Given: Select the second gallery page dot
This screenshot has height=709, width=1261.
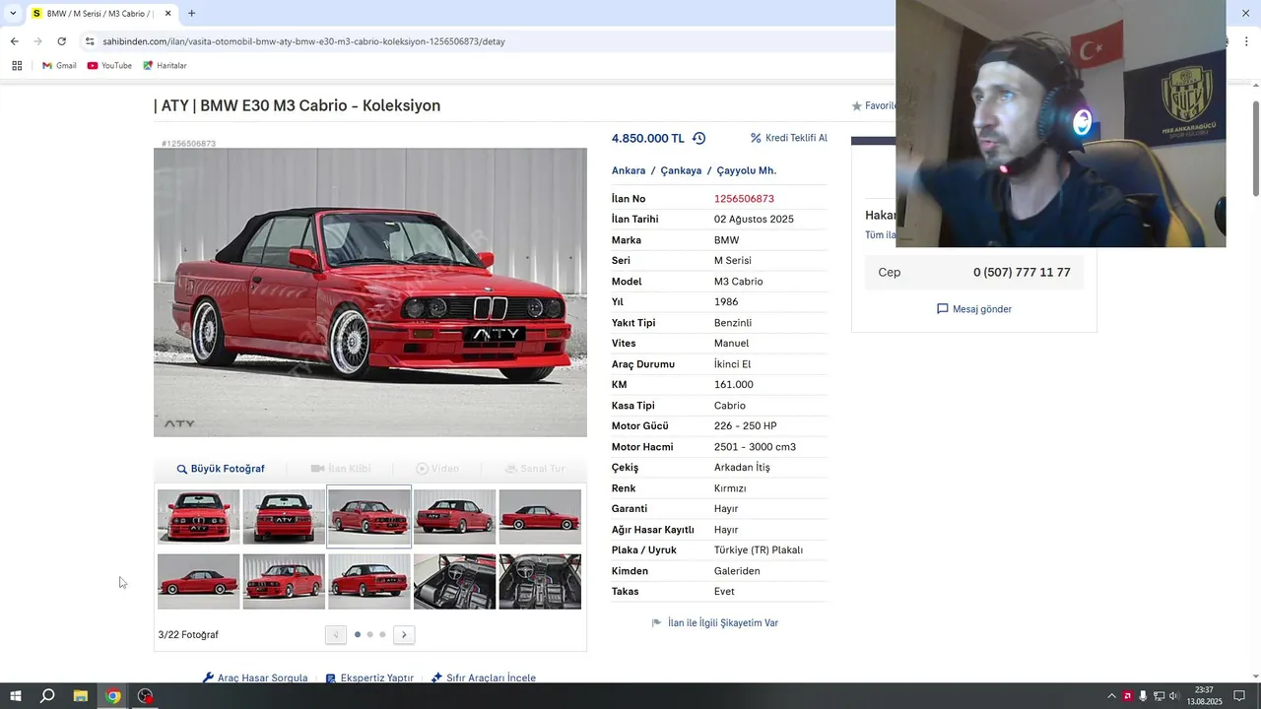Looking at the screenshot, I should pyautogui.click(x=369, y=635).
